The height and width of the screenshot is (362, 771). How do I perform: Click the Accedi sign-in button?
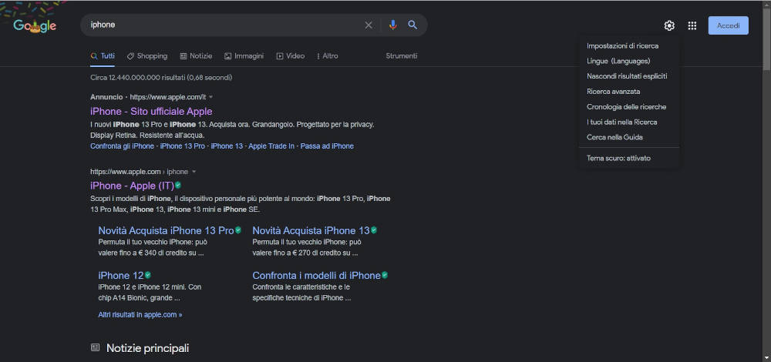click(x=729, y=25)
